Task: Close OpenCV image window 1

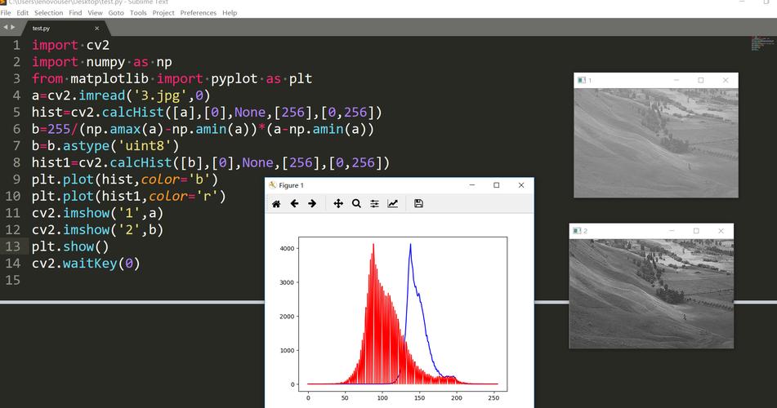Action: (726, 80)
